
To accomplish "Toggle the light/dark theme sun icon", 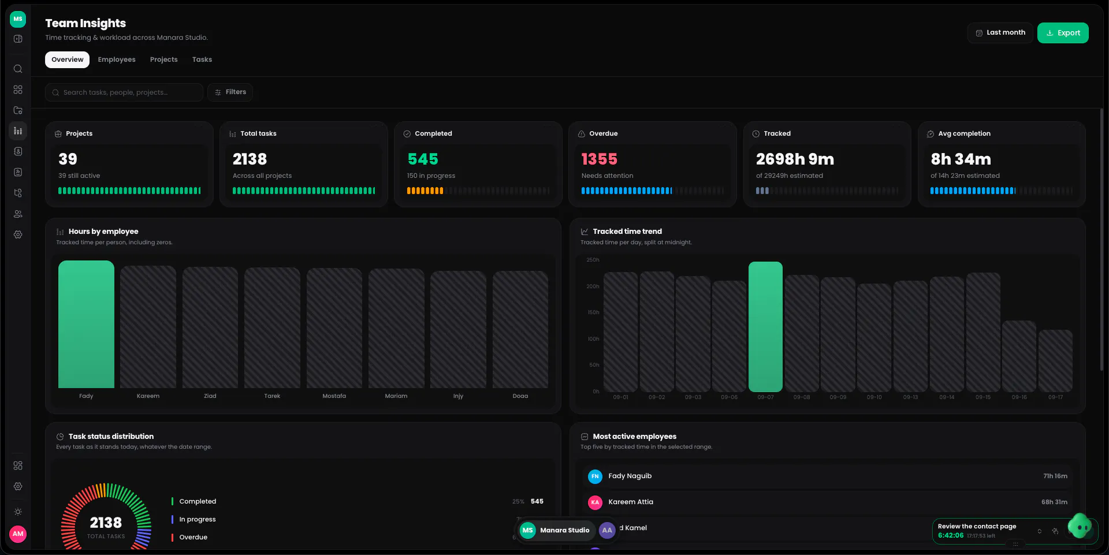I will coord(18,512).
